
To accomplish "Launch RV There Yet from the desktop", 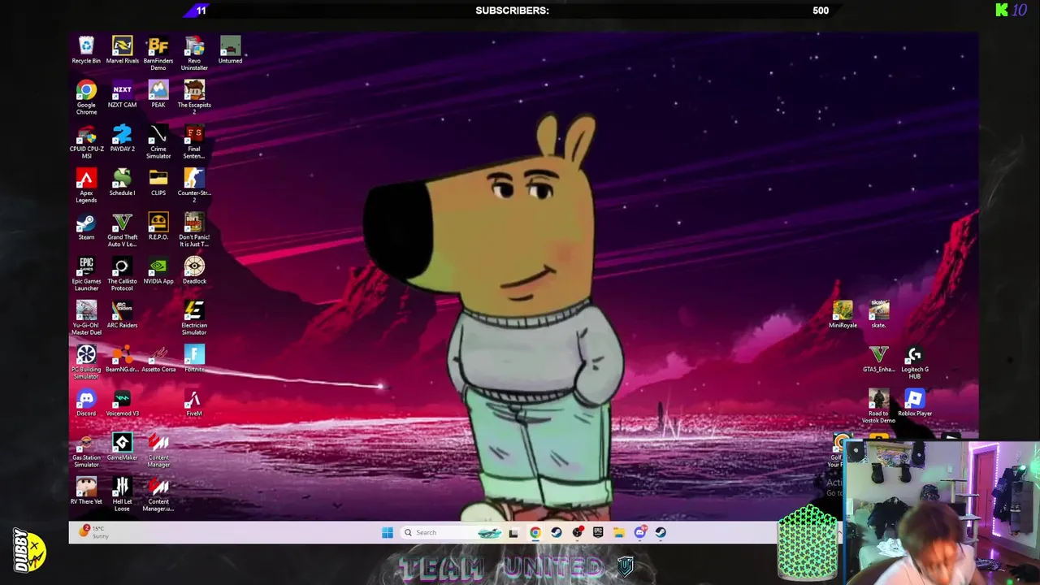I will point(86,491).
